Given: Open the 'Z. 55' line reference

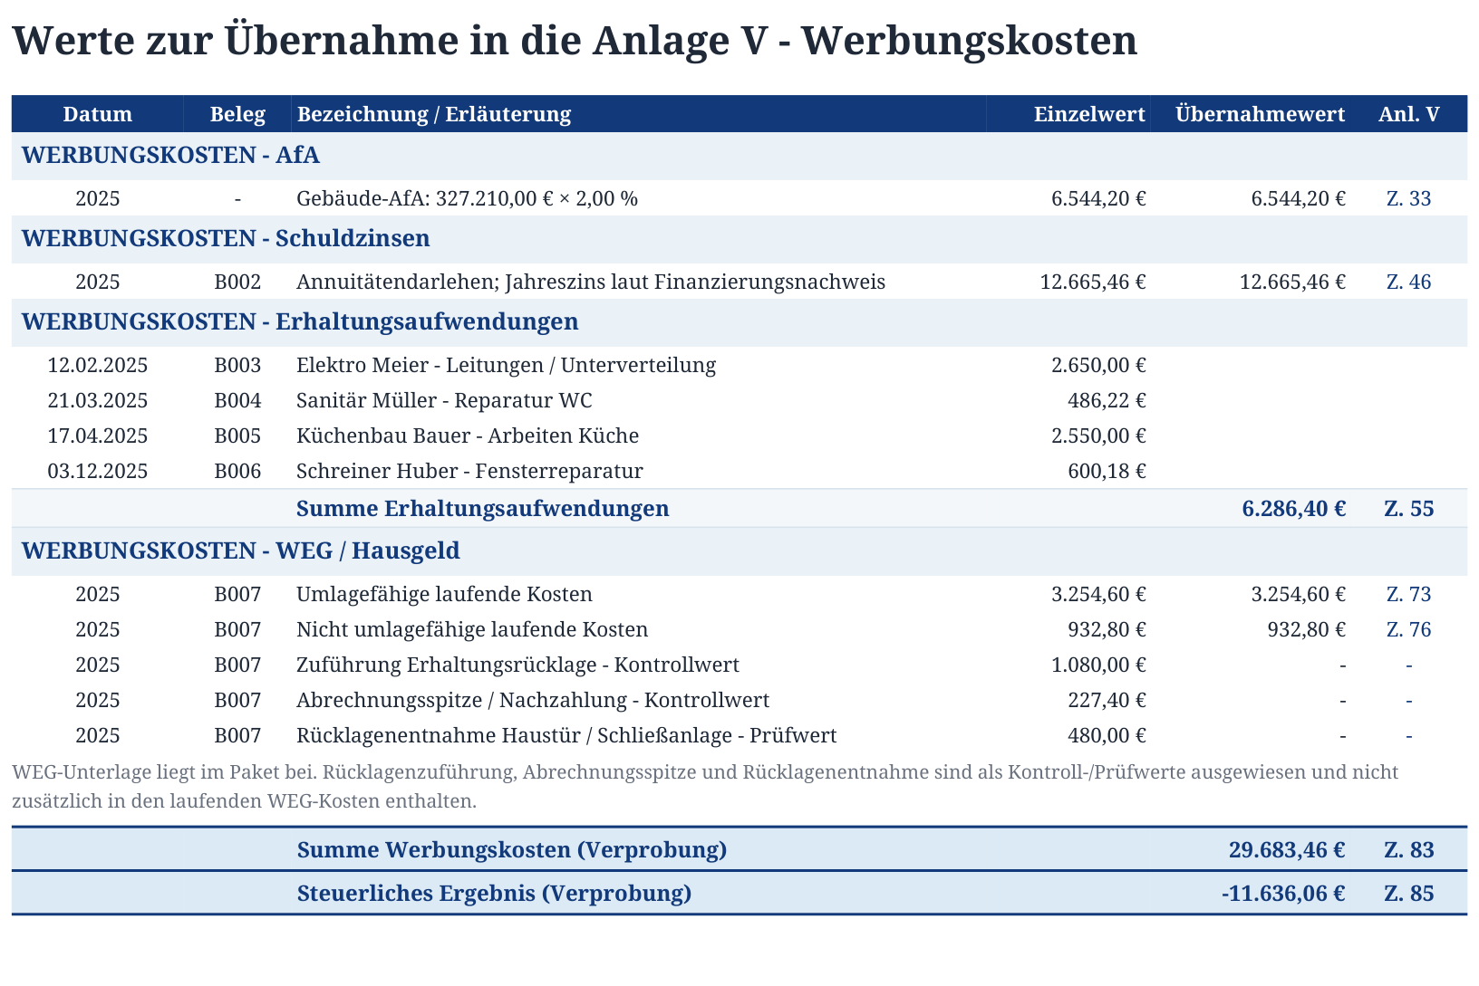Looking at the screenshot, I should tap(1409, 509).
